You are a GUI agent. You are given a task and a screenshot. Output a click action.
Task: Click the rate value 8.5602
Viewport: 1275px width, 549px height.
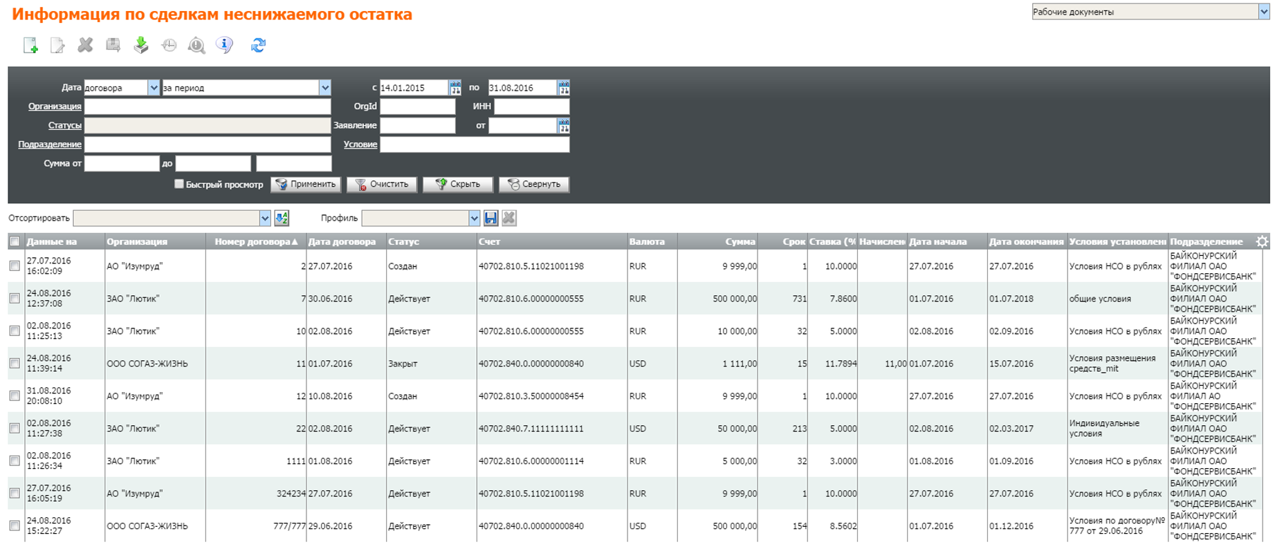coord(843,526)
